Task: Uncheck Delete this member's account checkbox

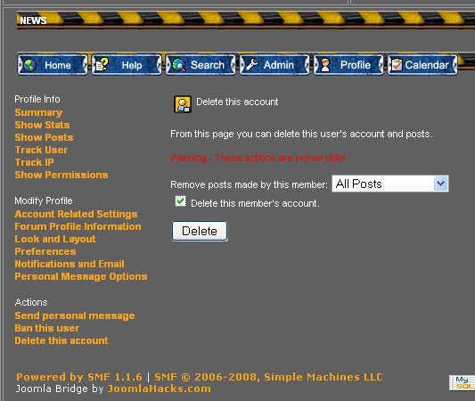Action: [x=180, y=201]
